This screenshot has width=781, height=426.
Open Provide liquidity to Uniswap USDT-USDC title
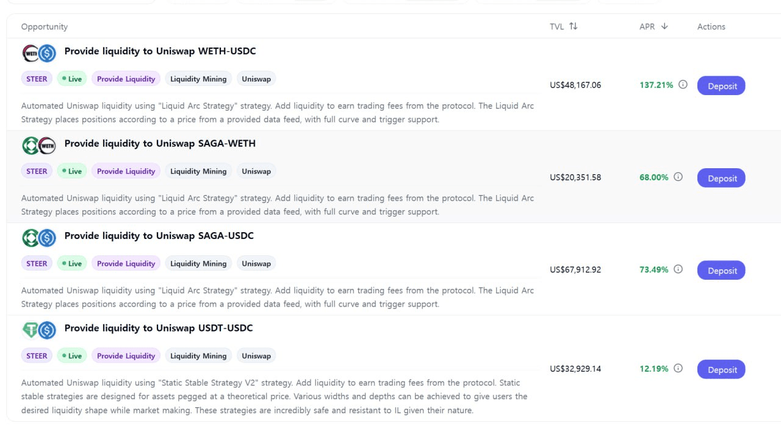[x=159, y=328]
